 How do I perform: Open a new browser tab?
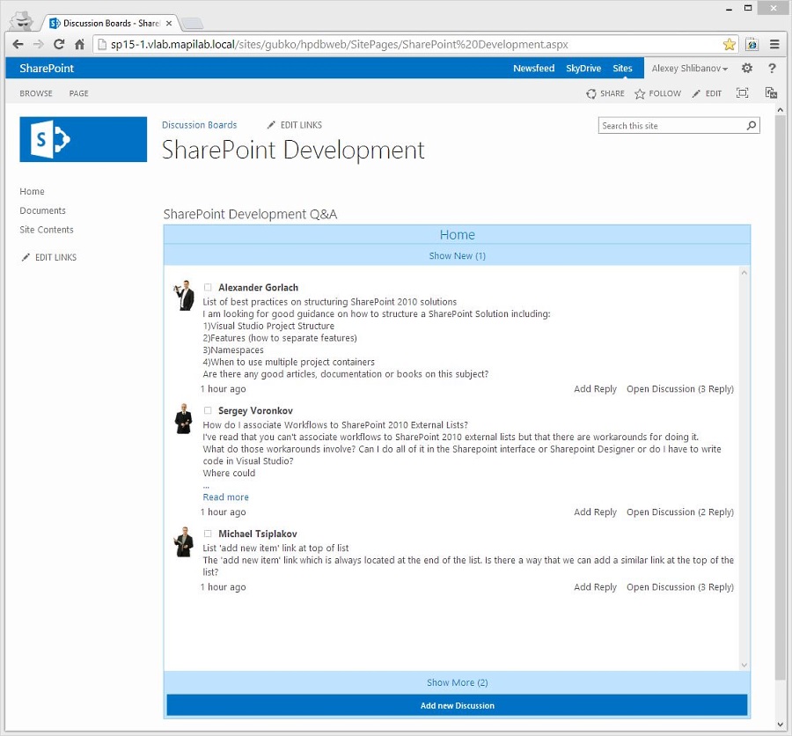pyautogui.click(x=192, y=23)
